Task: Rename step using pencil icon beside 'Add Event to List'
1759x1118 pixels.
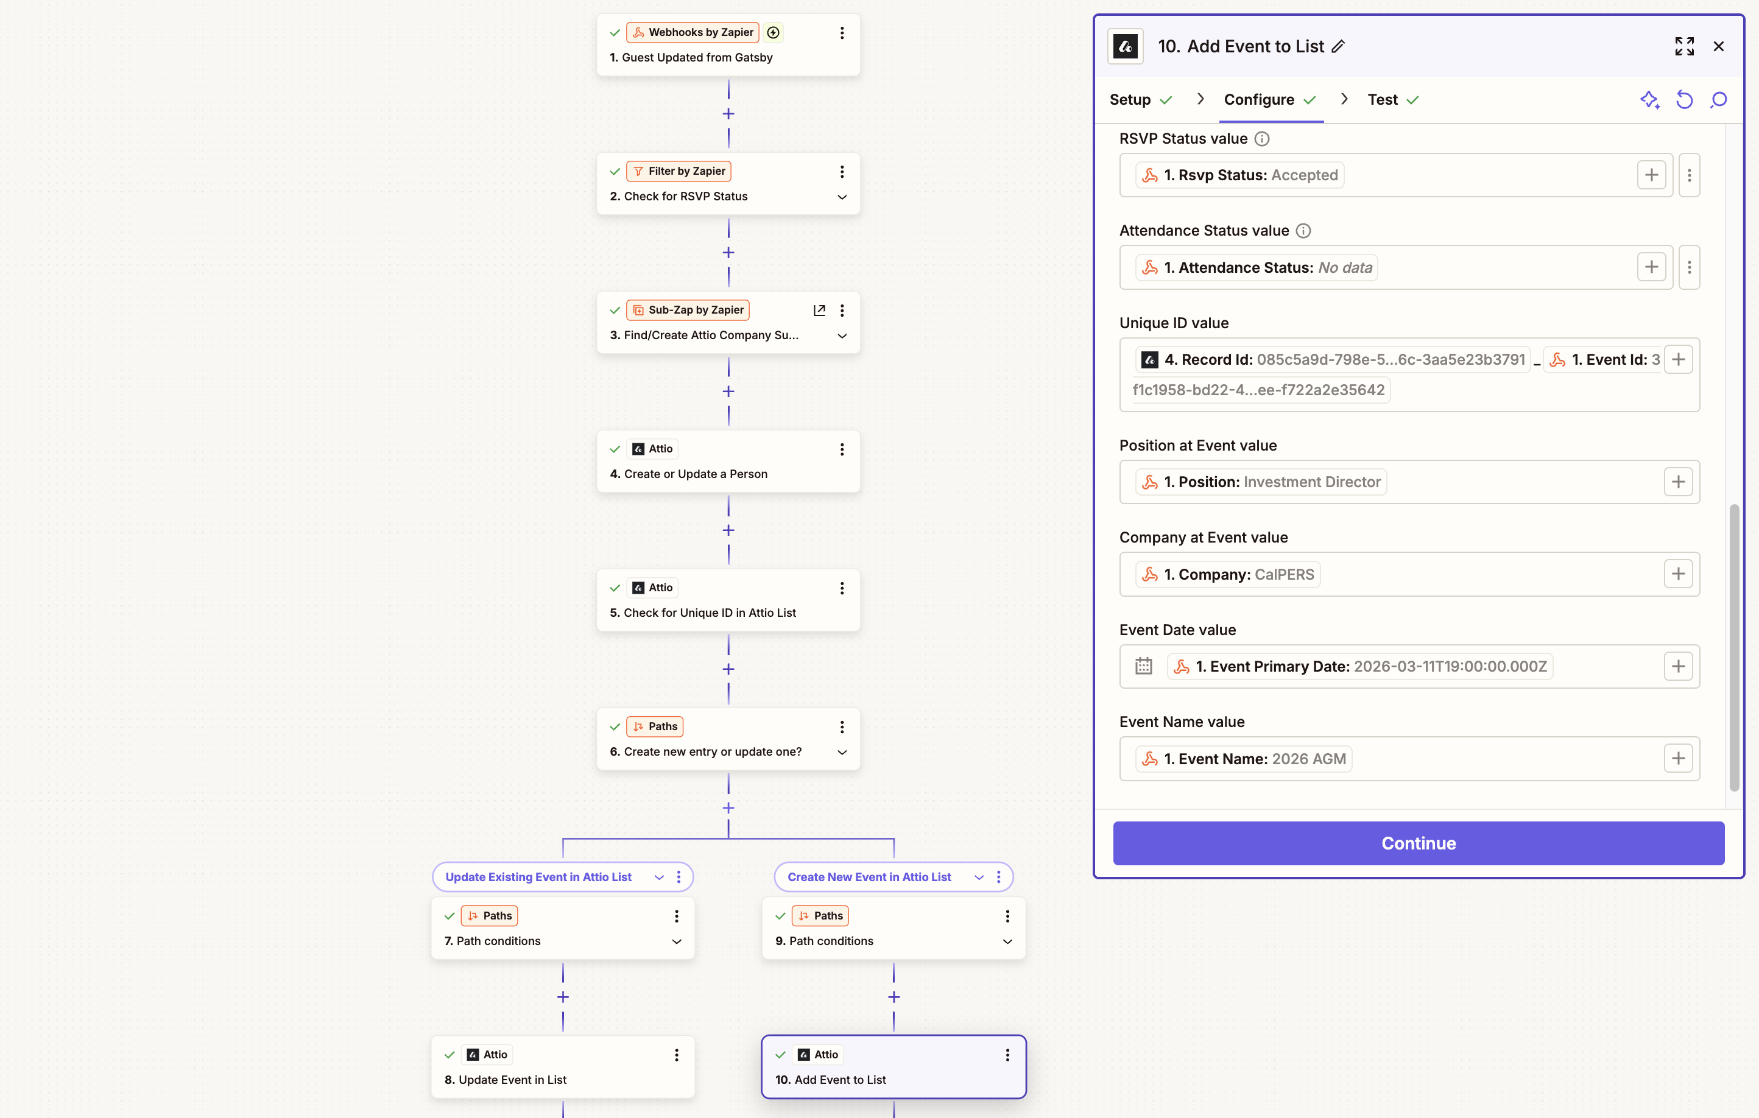Action: point(1339,46)
